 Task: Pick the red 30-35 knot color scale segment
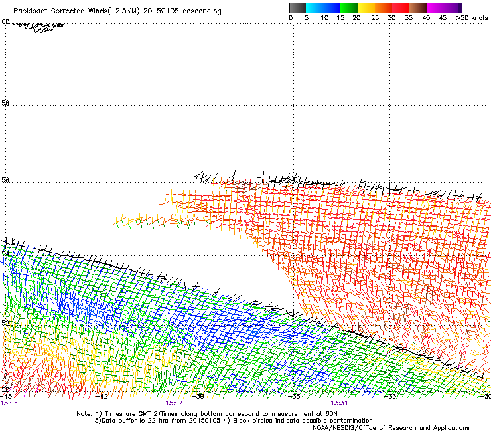(401, 8)
